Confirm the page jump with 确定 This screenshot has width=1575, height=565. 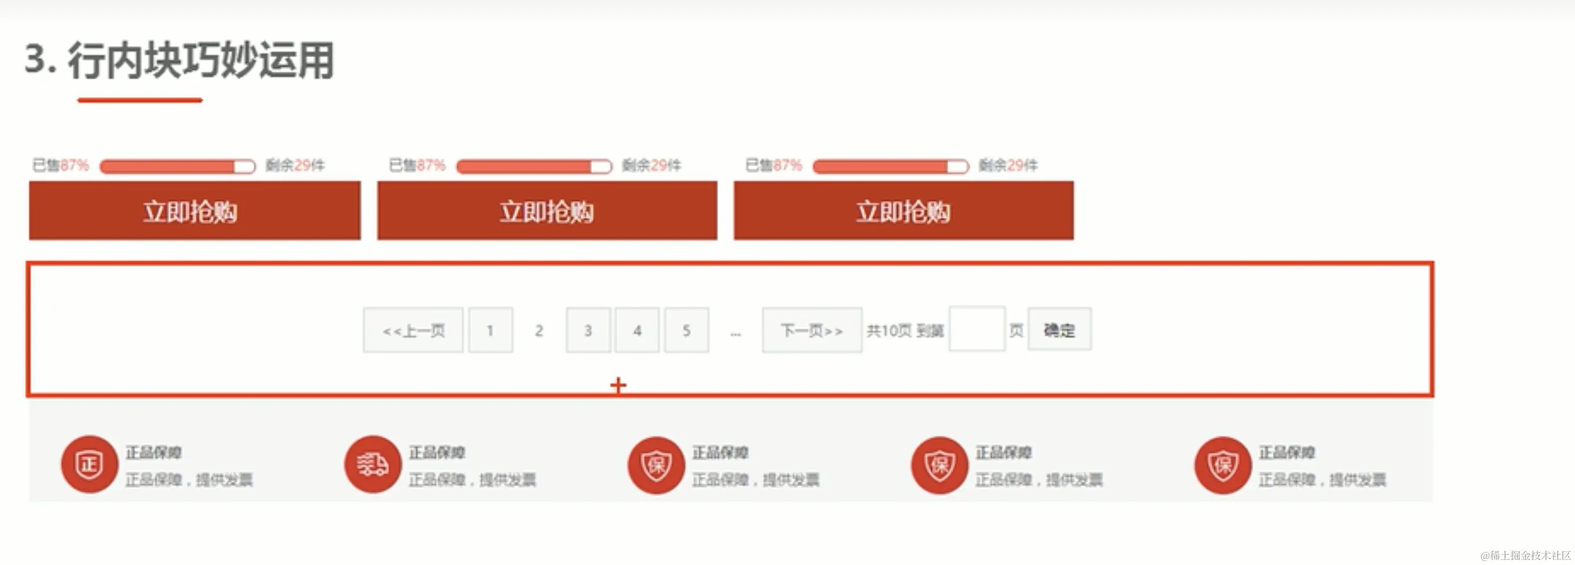(x=1060, y=330)
